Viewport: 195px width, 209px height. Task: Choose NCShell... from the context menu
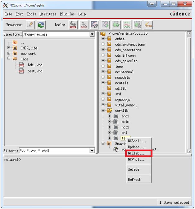click(x=138, y=141)
